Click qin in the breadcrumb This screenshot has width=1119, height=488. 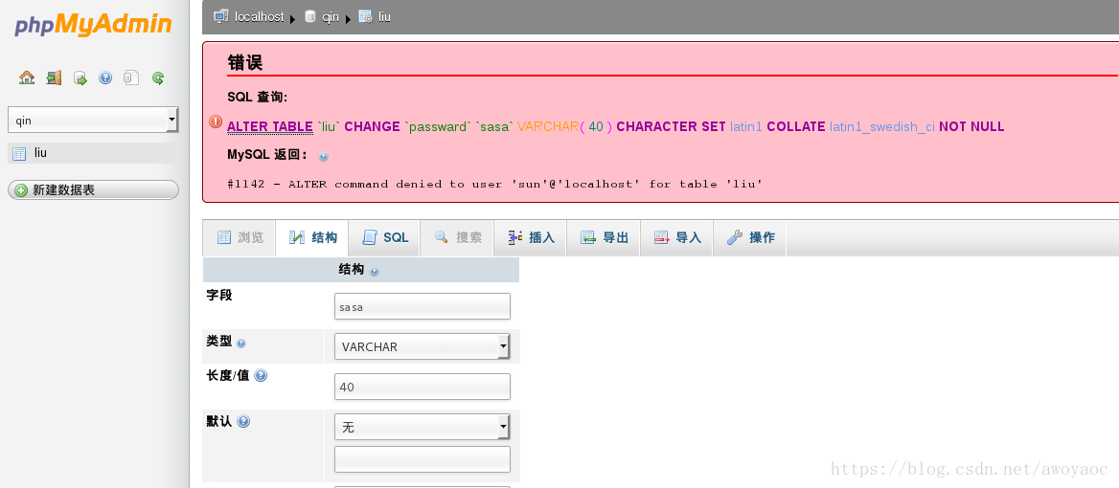[x=330, y=17]
